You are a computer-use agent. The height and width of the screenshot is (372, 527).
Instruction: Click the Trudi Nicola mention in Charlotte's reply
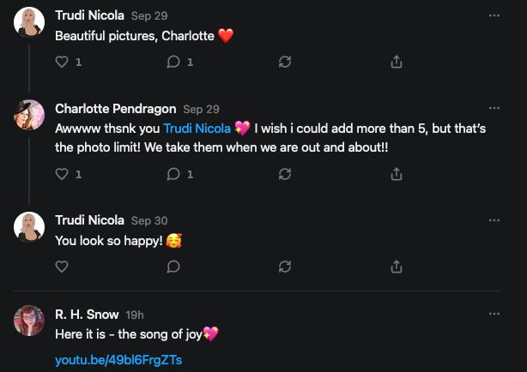(x=197, y=129)
